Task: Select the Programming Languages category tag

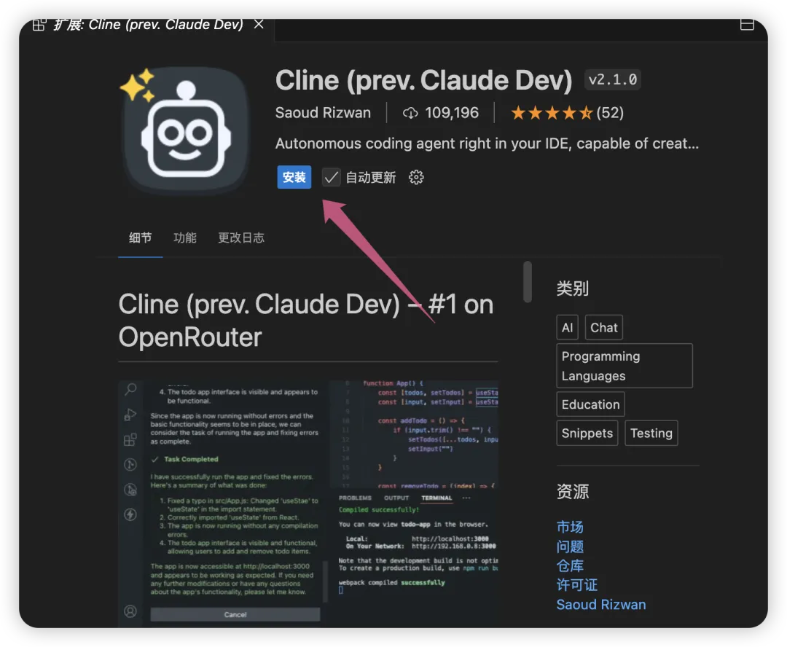Action: click(x=624, y=366)
